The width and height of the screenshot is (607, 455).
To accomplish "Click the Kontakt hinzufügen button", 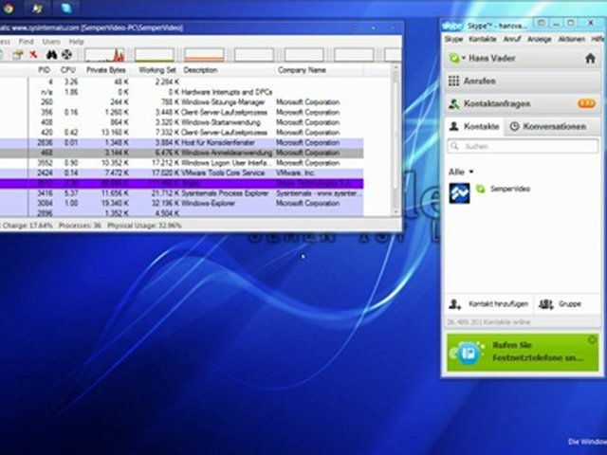I will pyautogui.click(x=487, y=303).
